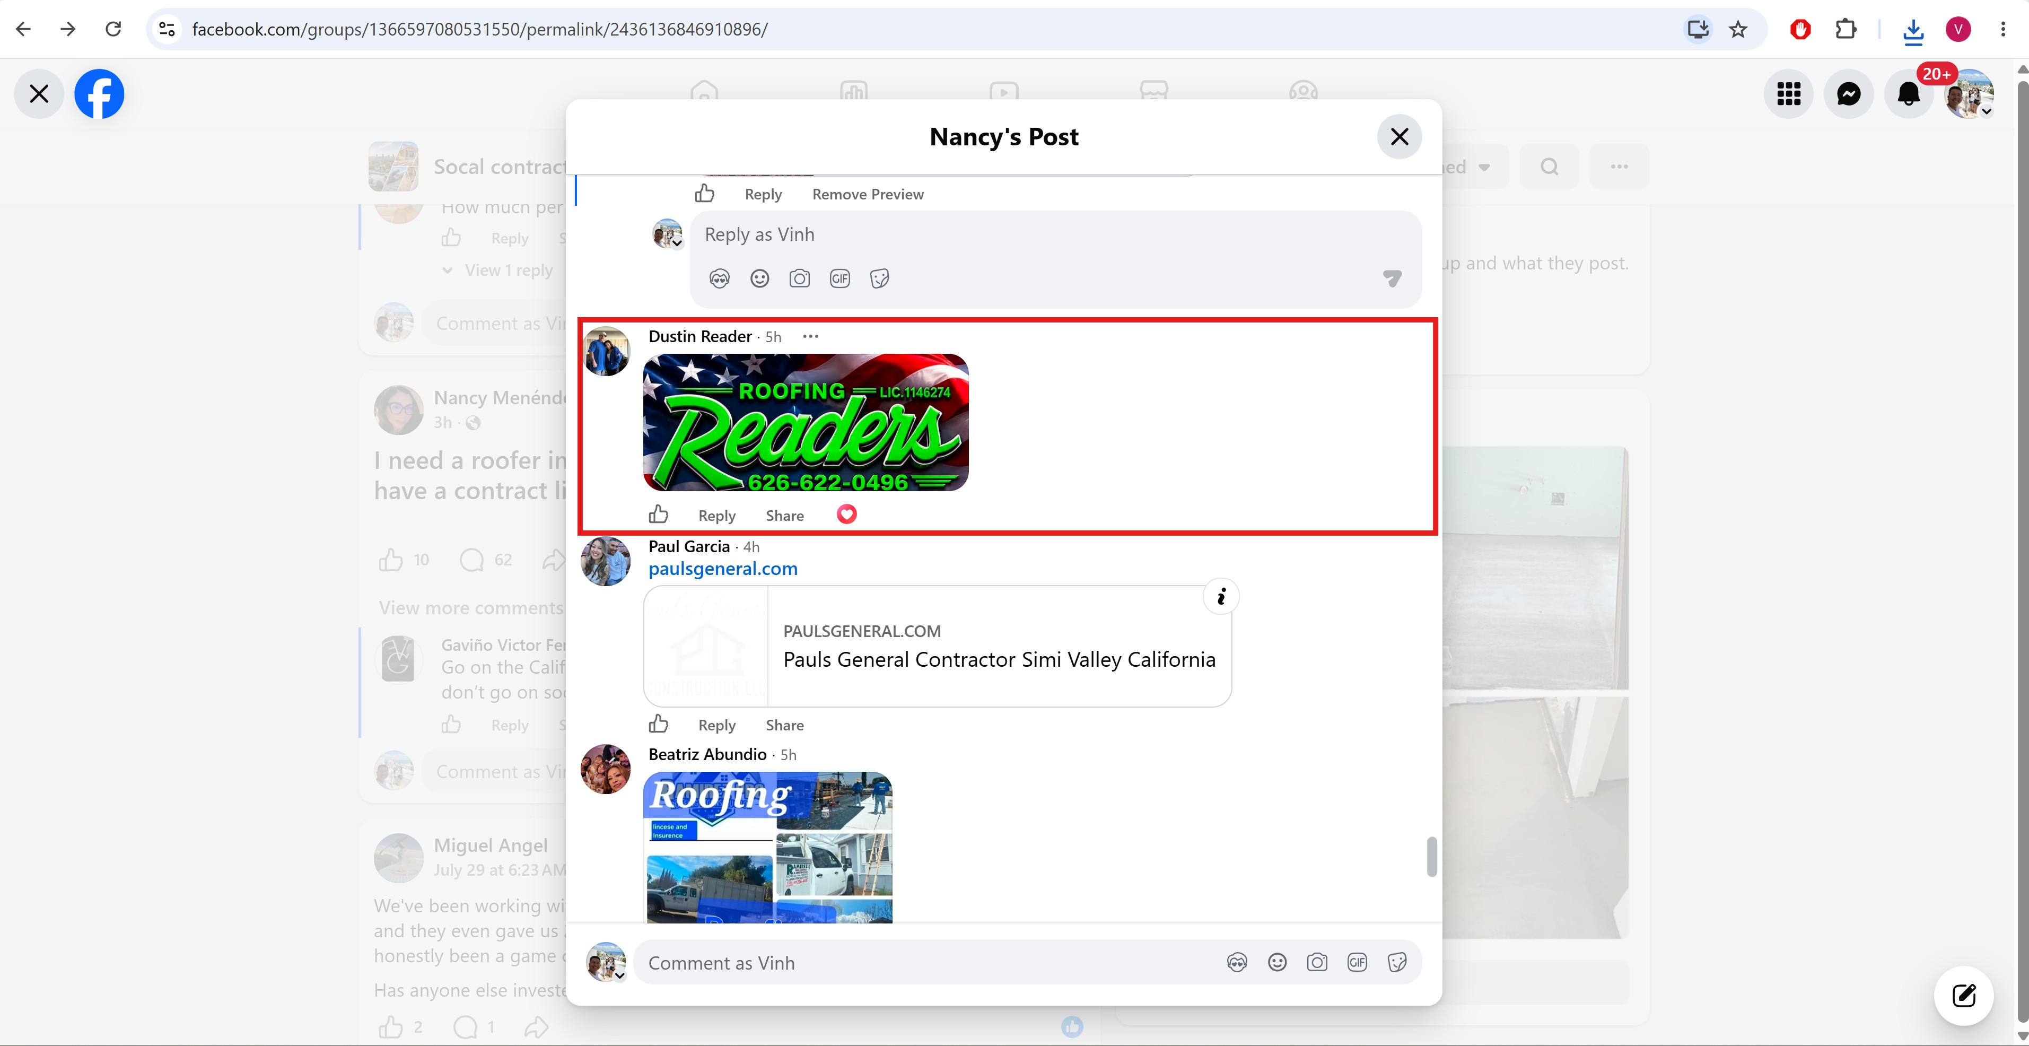Like Paul Garcia's comment
2029x1046 pixels.
659,725
